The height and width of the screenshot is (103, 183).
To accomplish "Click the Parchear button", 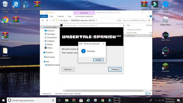I will (115, 69).
